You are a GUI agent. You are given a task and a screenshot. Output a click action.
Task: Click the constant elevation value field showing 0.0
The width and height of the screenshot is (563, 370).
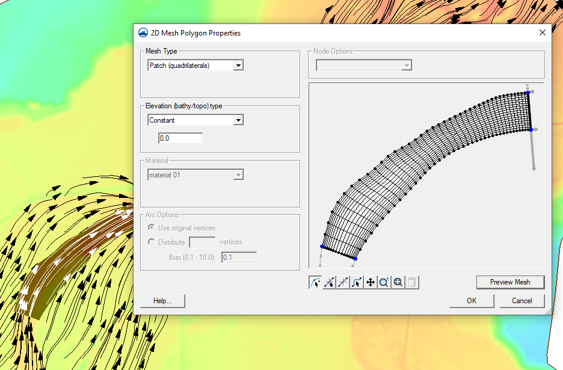click(180, 138)
